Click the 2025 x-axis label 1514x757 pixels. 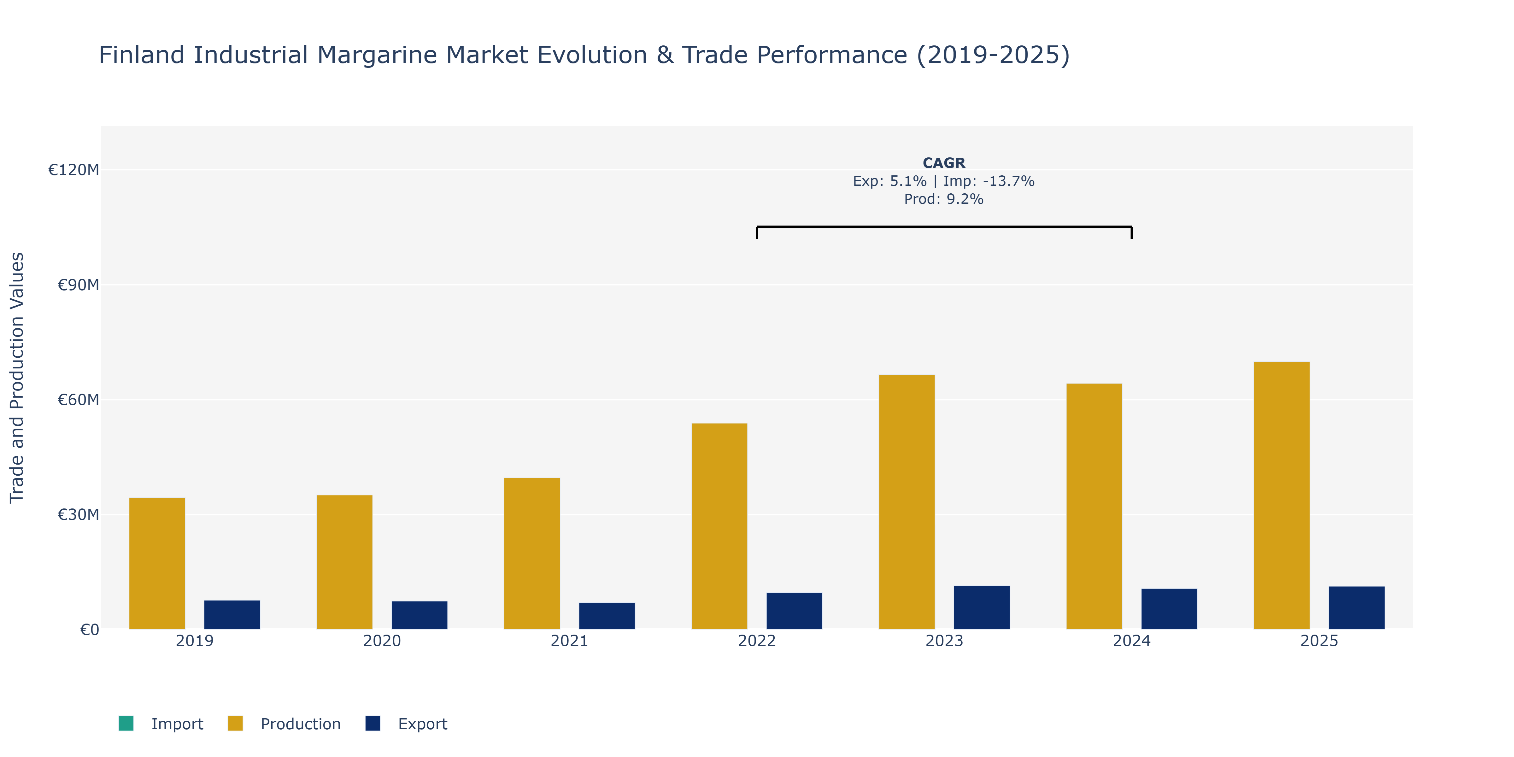coord(1319,641)
